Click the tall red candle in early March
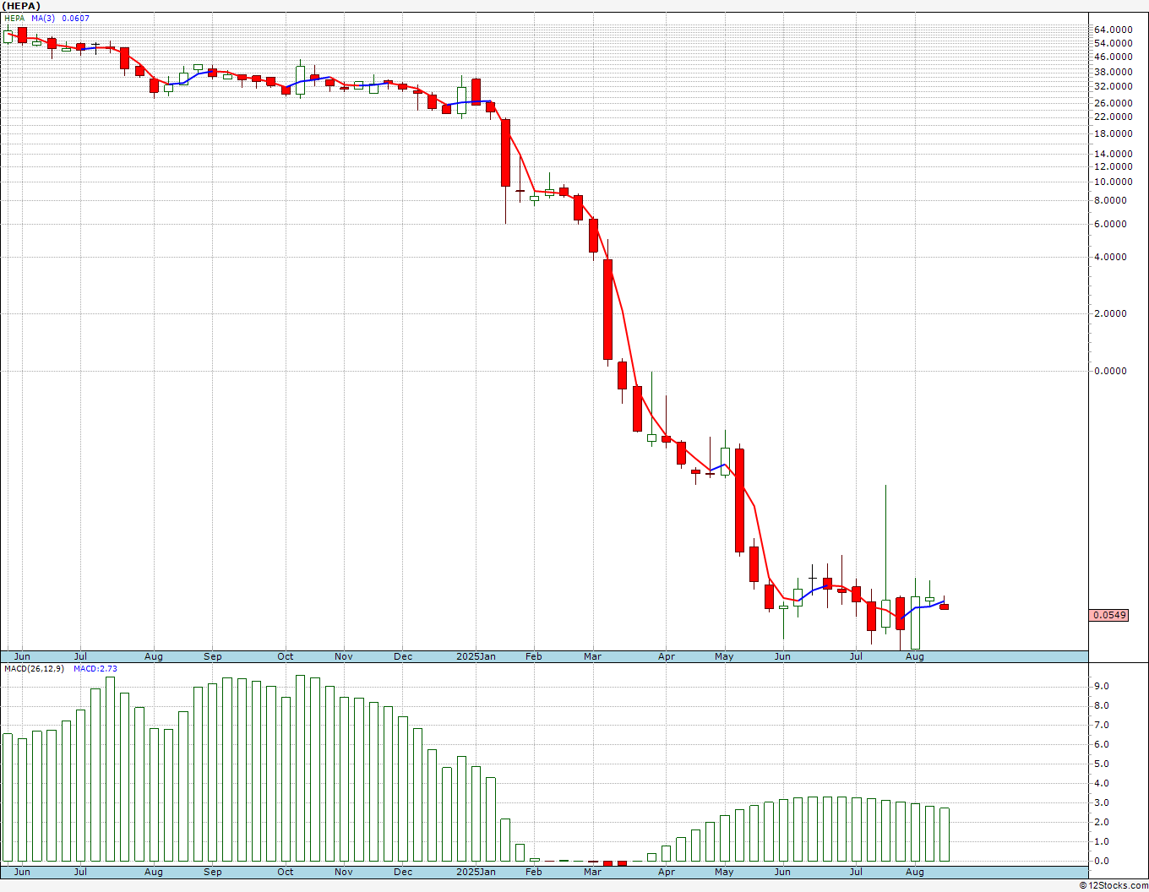 (607, 309)
